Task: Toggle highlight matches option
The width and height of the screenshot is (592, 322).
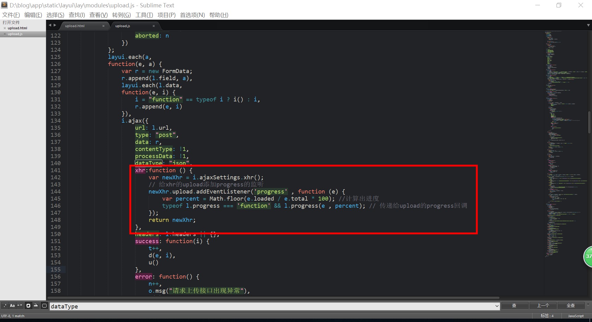Action: pos(44,306)
